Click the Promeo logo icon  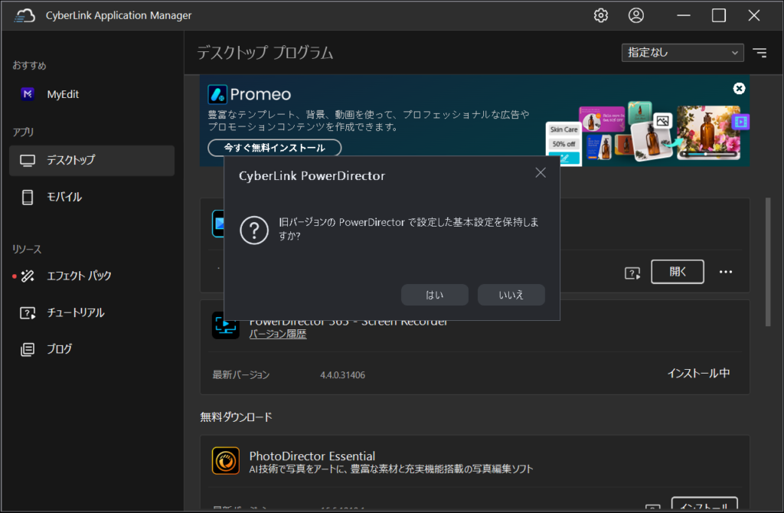(x=217, y=94)
